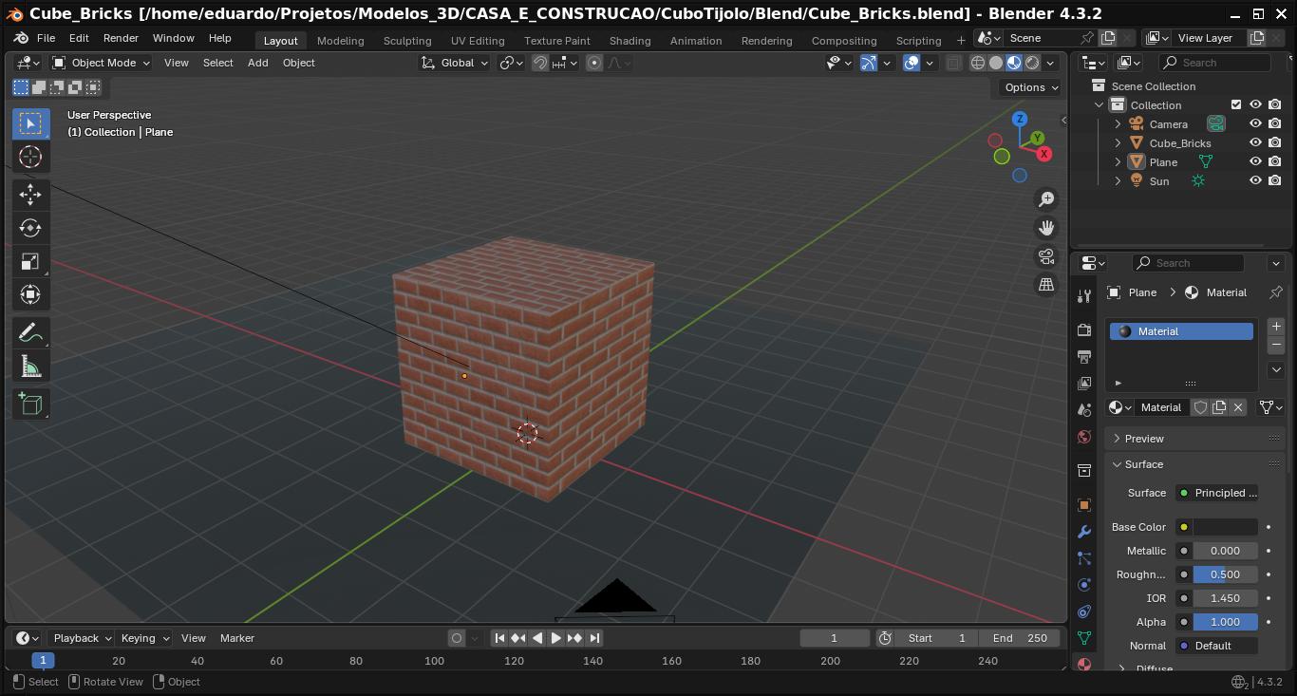Viewport: 1297px width, 696px height.
Task: Select the Measure tool
Action: click(30, 367)
